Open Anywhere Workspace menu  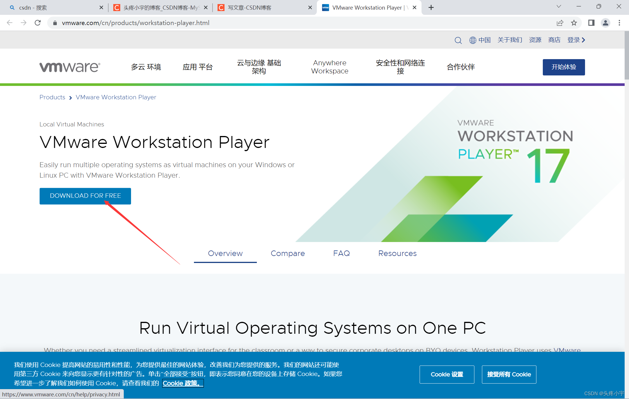coord(330,67)
